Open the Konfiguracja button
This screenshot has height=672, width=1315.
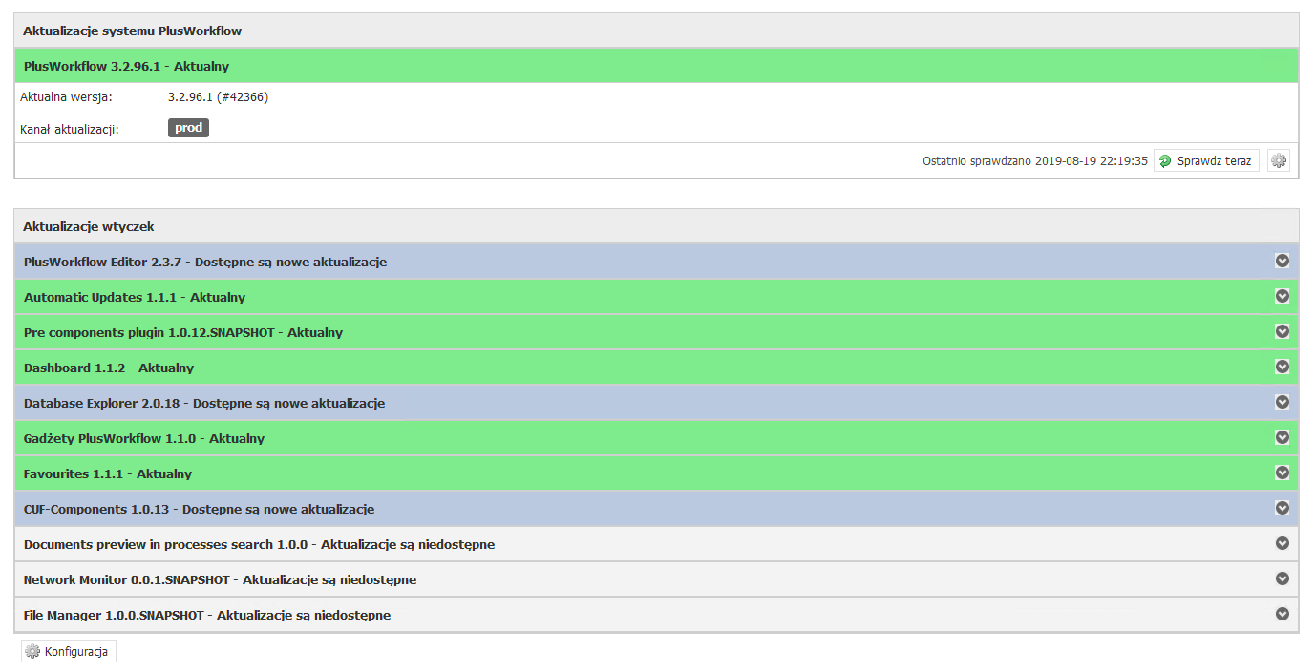point(69,652)
